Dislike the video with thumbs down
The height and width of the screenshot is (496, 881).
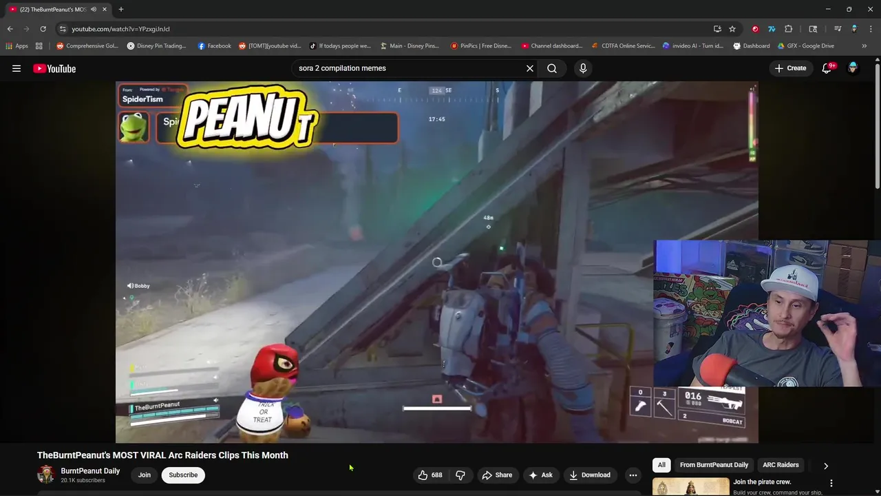pyautogui.click(x=460, y=475)
